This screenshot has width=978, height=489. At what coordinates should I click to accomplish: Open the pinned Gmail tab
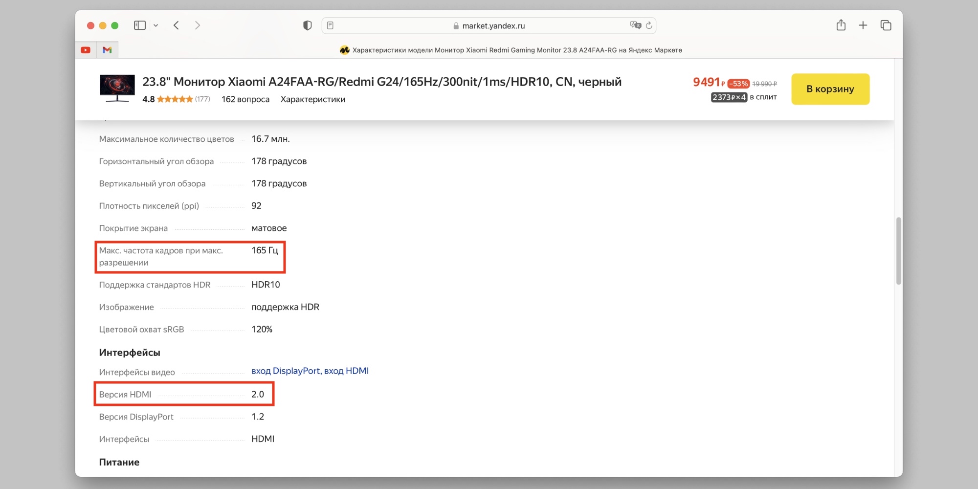click(x=107, y=50)
